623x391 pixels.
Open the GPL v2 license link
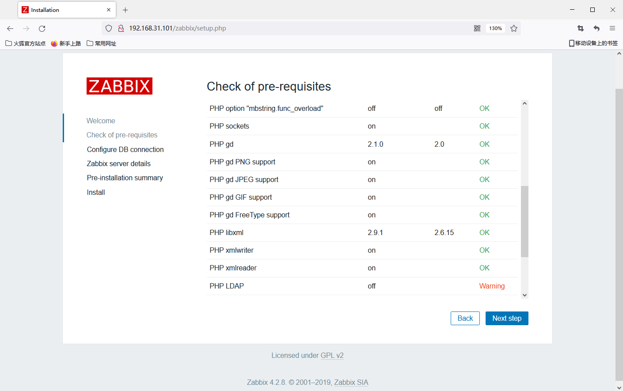[x=332, y=355]
